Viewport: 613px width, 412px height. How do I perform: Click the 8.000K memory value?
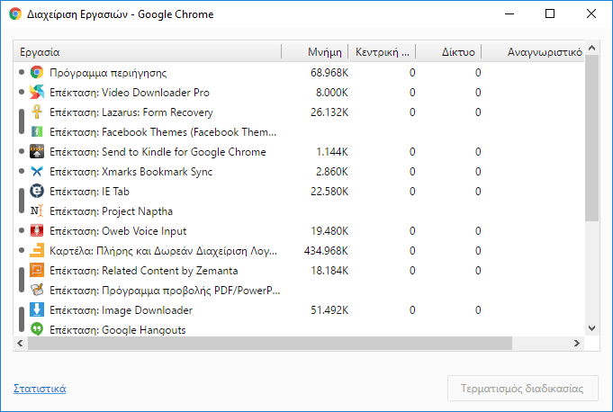coord(332,93)
